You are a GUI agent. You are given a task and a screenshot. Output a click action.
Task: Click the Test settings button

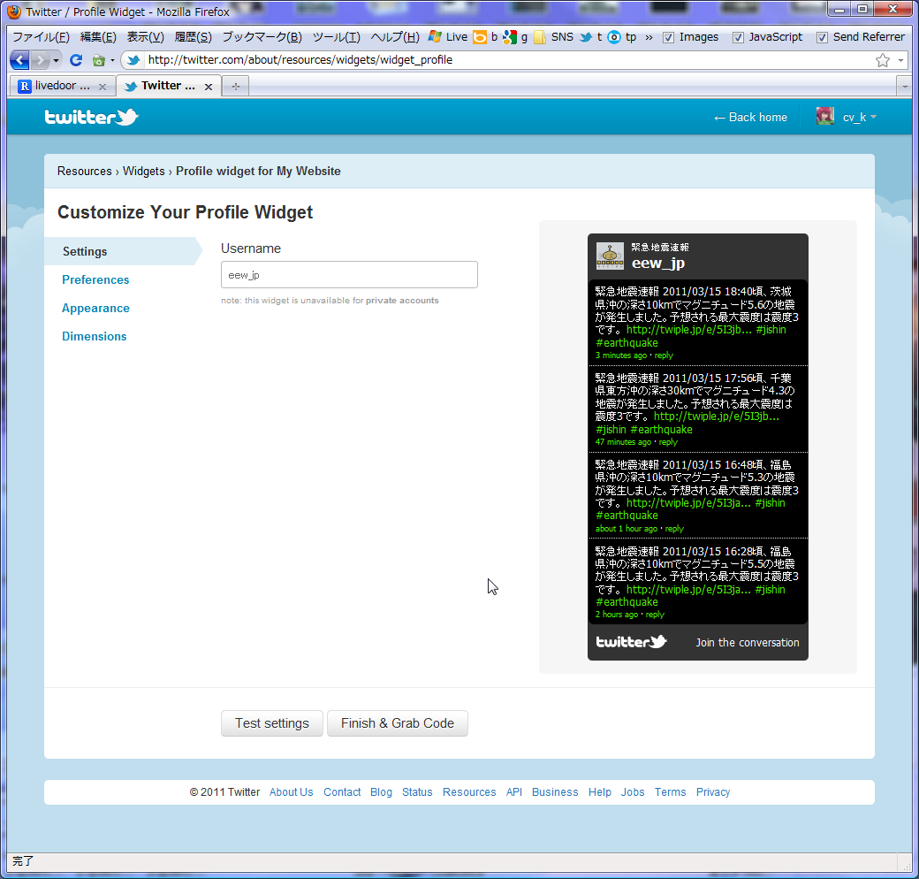[272, 723]
